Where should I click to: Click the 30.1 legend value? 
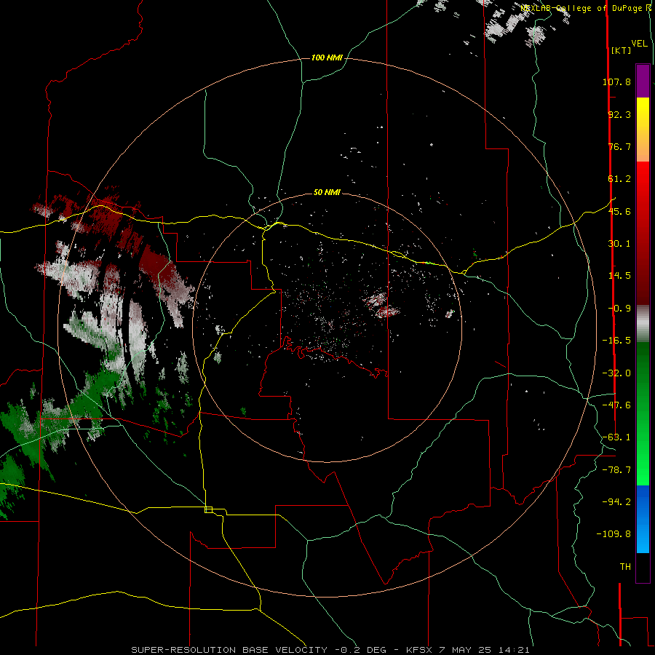[x=619, y=244]
